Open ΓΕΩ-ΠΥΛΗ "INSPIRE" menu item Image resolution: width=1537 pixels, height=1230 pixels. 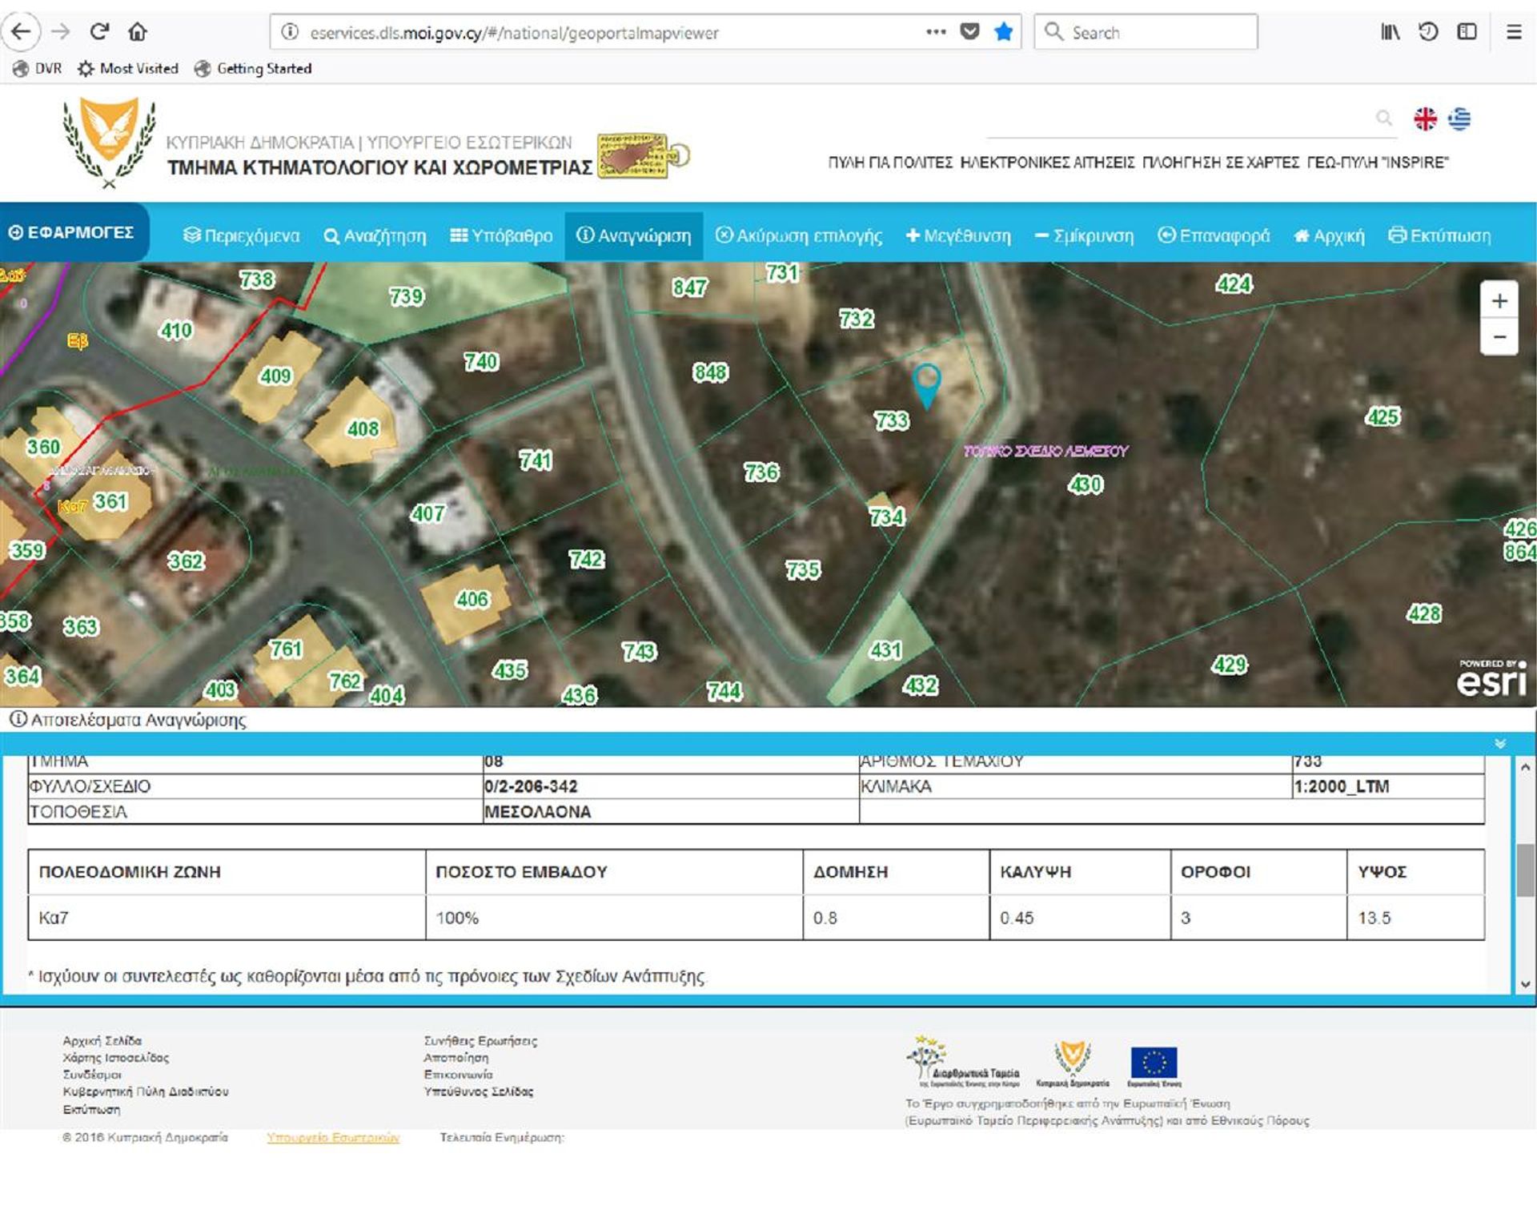[1378, 163]
